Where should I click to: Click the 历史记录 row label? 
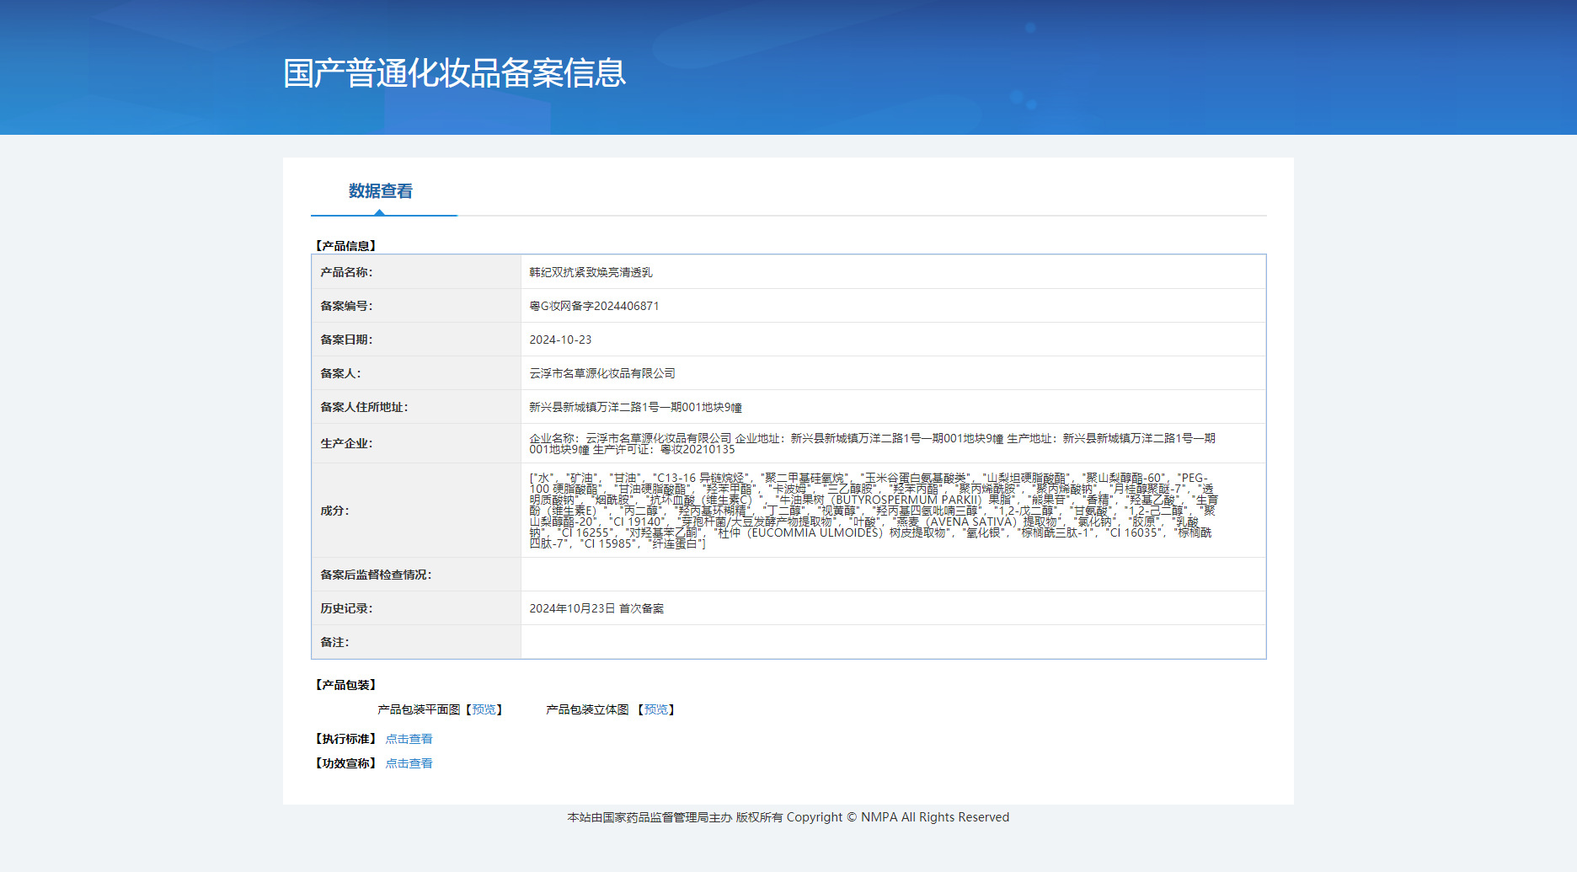pyautogui.click(x=346, y=608)
